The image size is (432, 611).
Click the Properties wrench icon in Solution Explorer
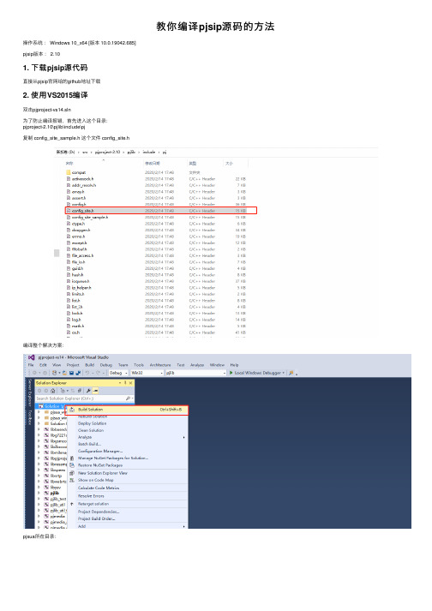[88, 391]
